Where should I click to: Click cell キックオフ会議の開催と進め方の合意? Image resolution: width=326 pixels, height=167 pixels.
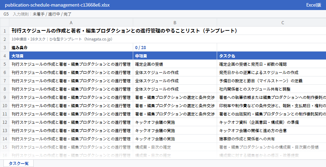click(271, 130)
